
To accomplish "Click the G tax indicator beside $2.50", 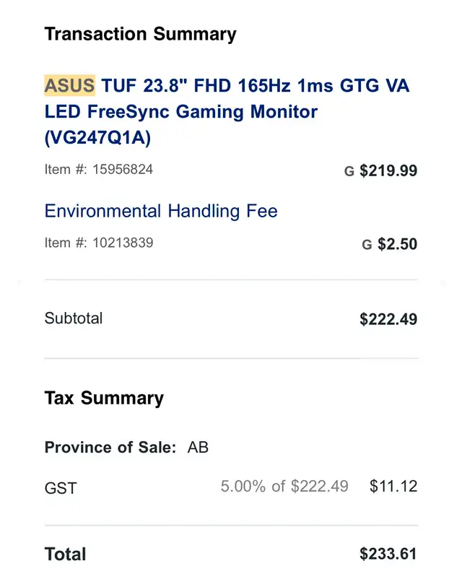I will coord(367,245).
